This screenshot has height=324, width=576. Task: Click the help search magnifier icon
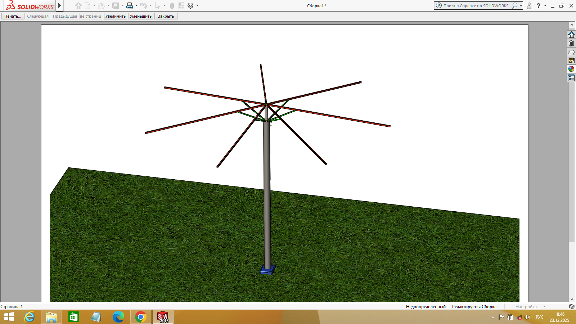coord(514,6)
